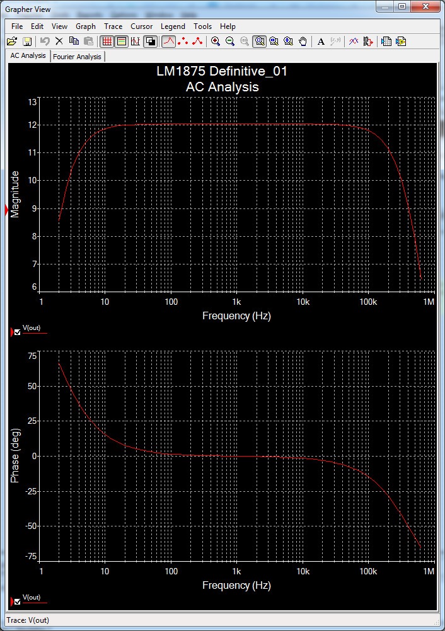
Task: Click the Copy toolbar icon
Action: (x=74, y=41)
